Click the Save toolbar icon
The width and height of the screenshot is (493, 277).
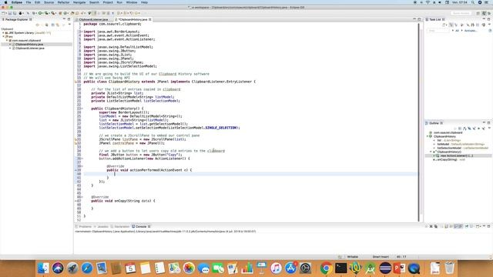click(10, 13)
